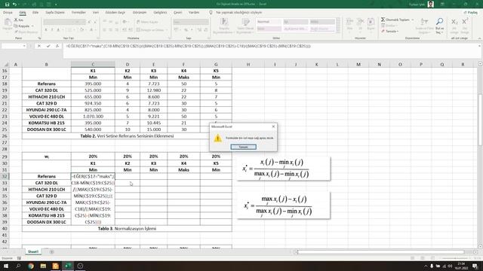
Task: Select row 32 header
Action: pyautogui.click(x=5, y=176)
